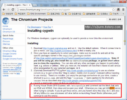Open the 대한민국 bookmark folder
This screenshot has height=100, width=127.
pyautogui.click(x=8, y=14)
